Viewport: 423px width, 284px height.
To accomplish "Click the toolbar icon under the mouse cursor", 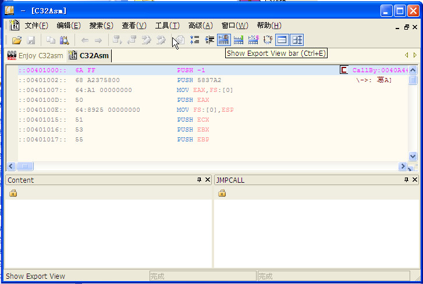I will point(180,40).
